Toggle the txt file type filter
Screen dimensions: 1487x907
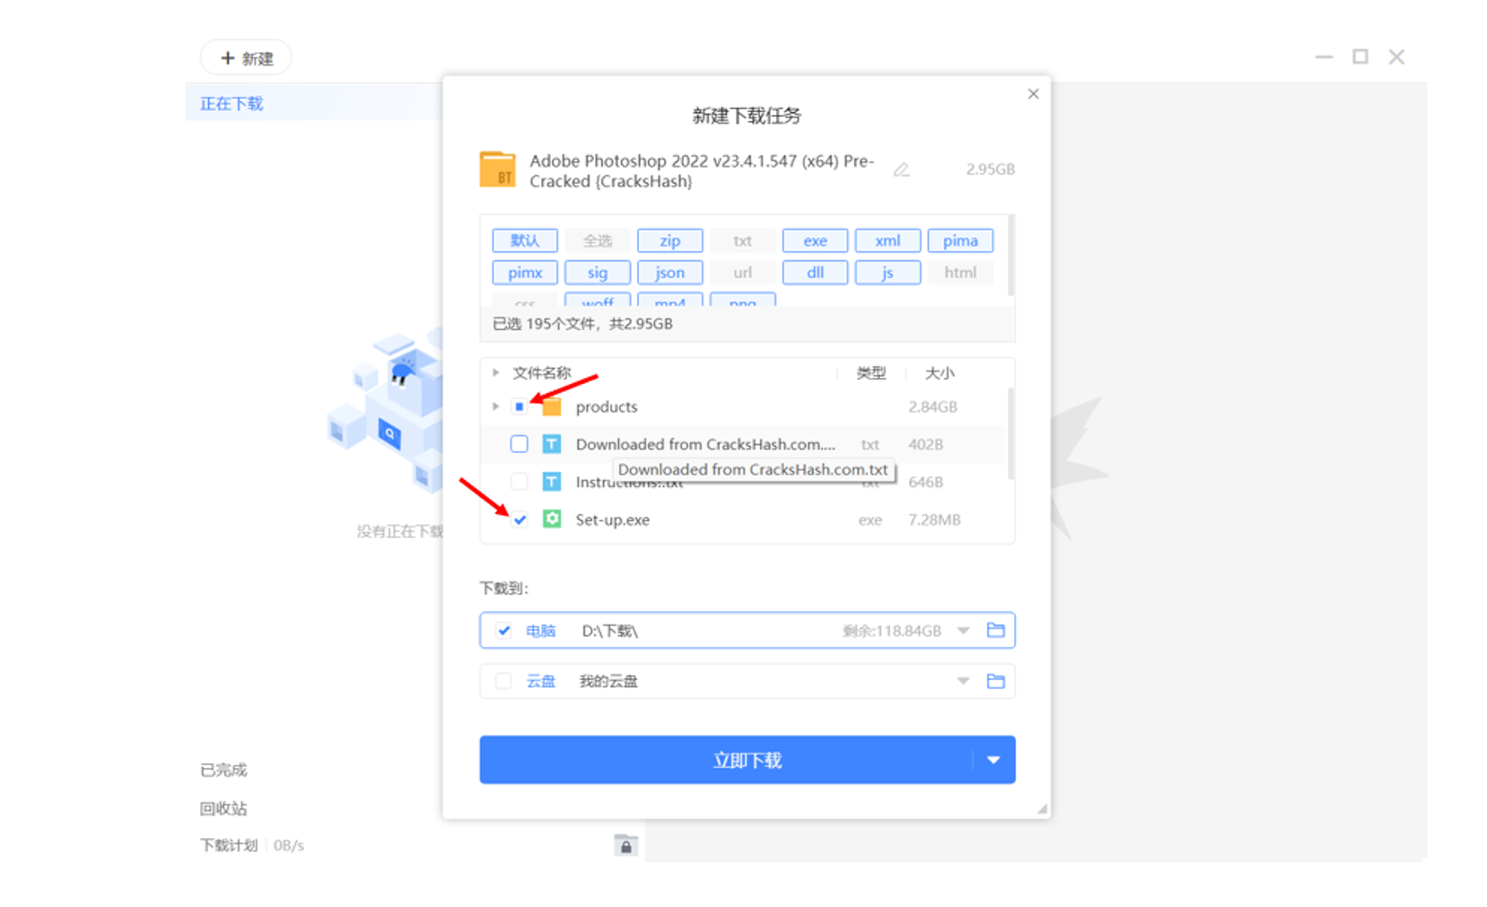(x=742, y=240)
